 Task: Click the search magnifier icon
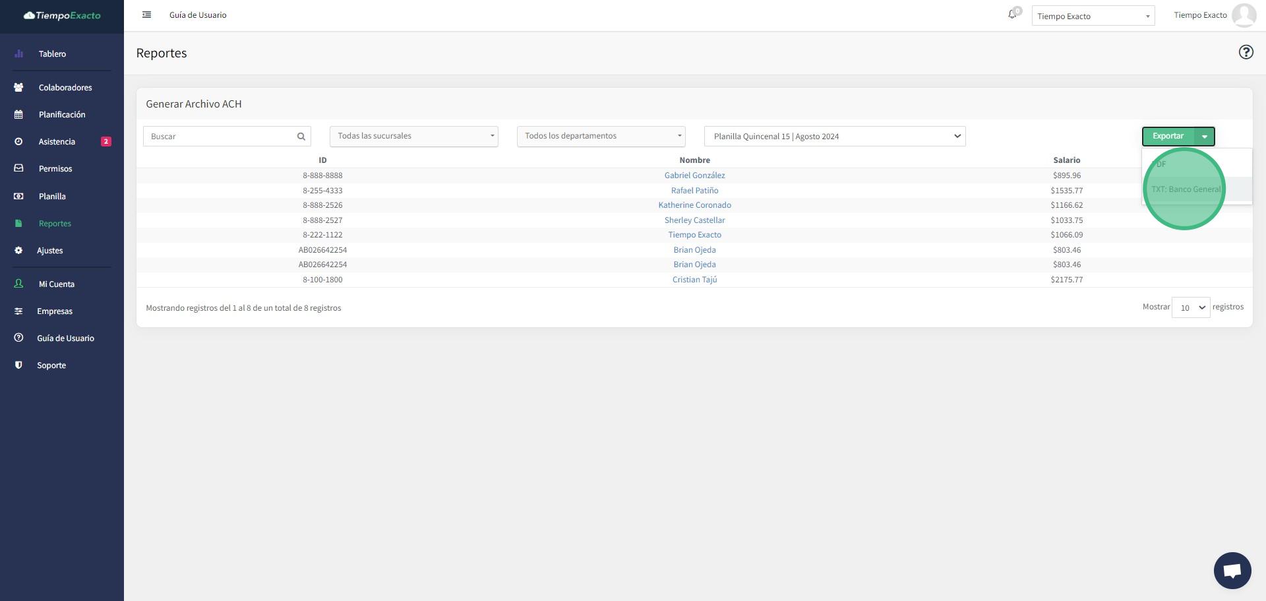301,137
